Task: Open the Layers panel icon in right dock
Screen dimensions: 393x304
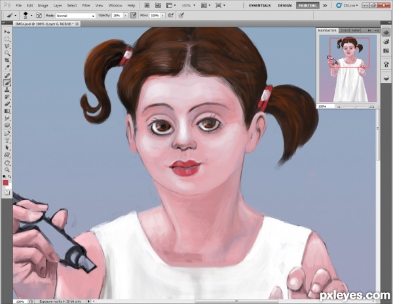Action: [386, 78]
